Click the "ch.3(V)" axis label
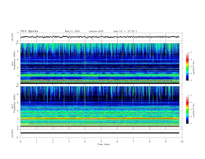Viewport: 205px width, 159px height. click(12, 133)
